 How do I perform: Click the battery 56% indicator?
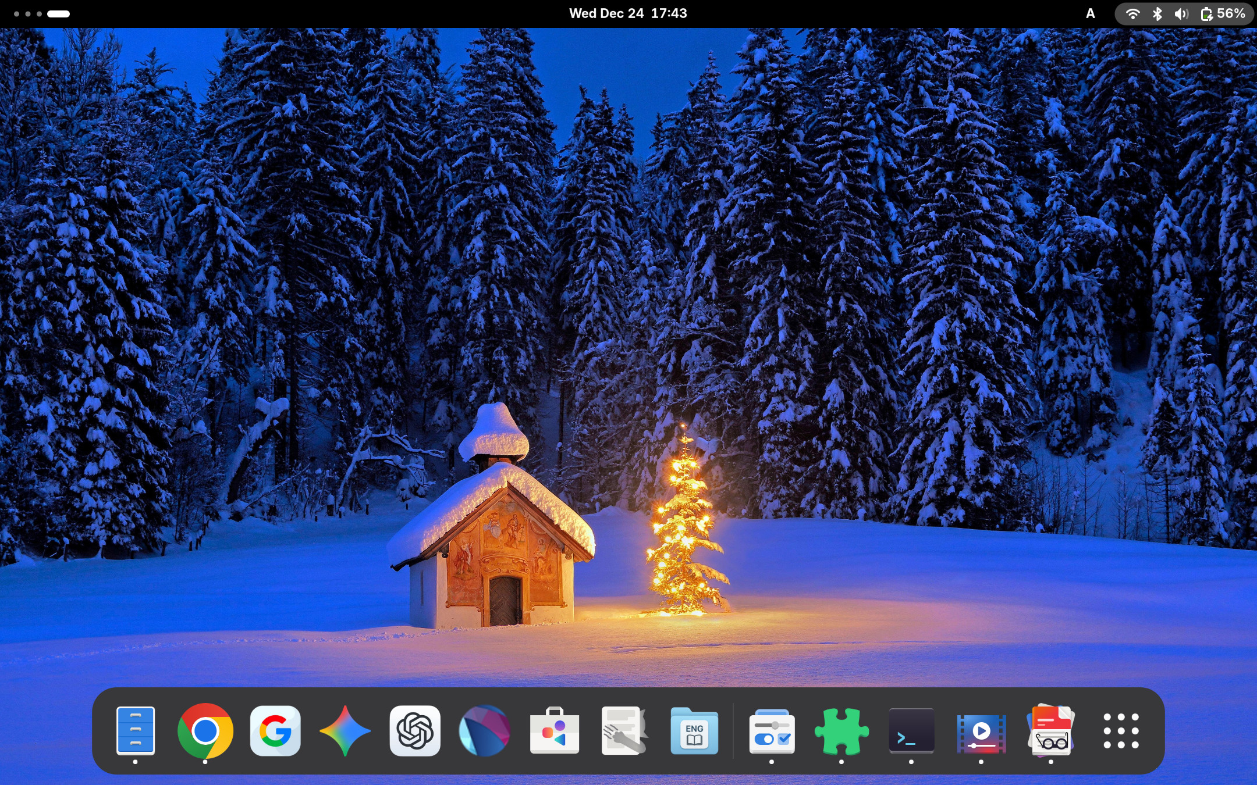coord(1223,13)
